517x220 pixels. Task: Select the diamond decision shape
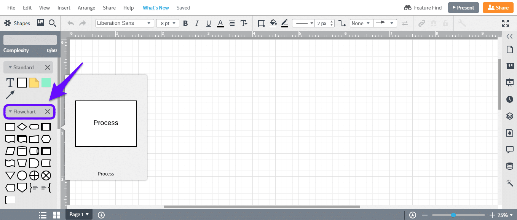tap(22, 126)
